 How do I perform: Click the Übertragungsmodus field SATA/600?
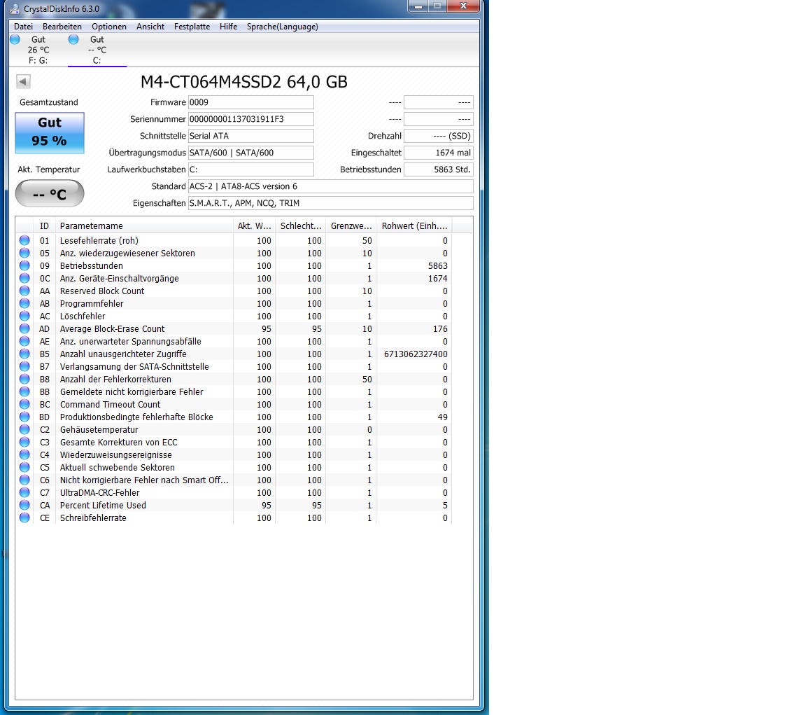pos(251,153)
